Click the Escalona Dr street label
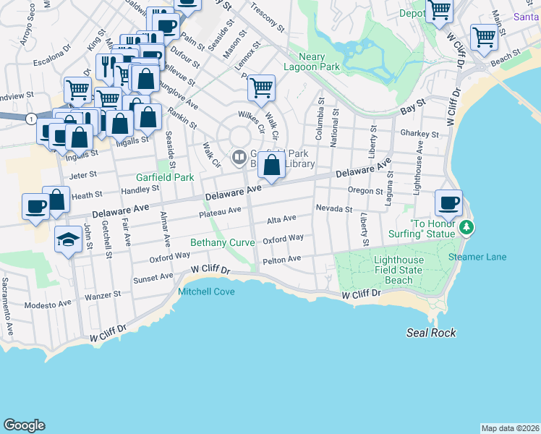 (52, 55)
